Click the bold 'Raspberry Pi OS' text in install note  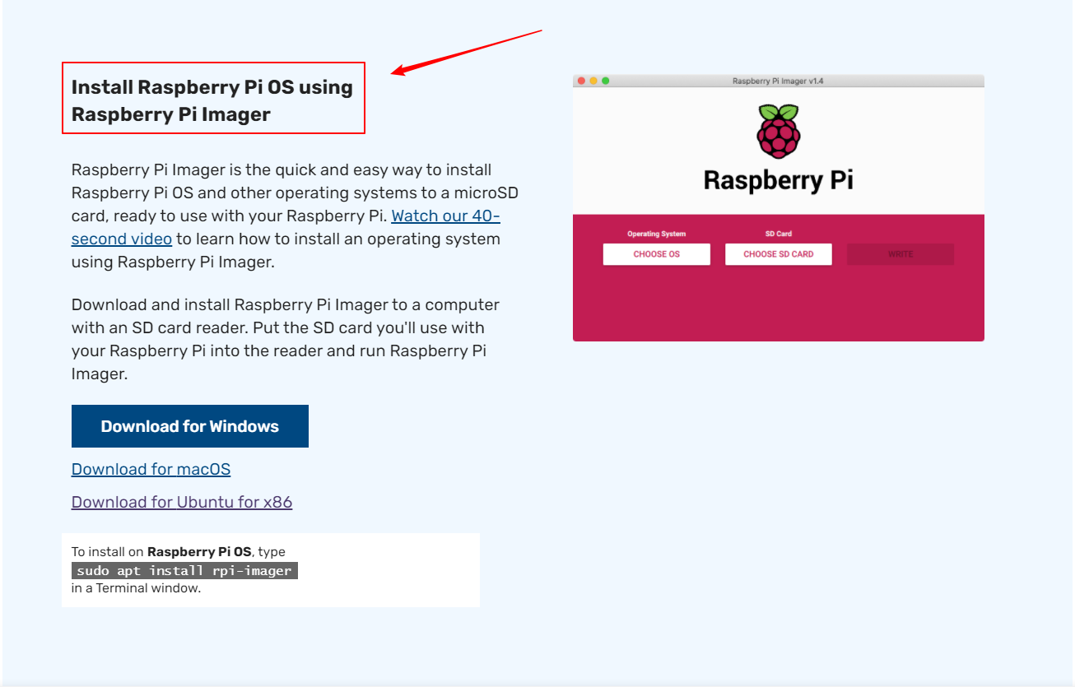199,551
